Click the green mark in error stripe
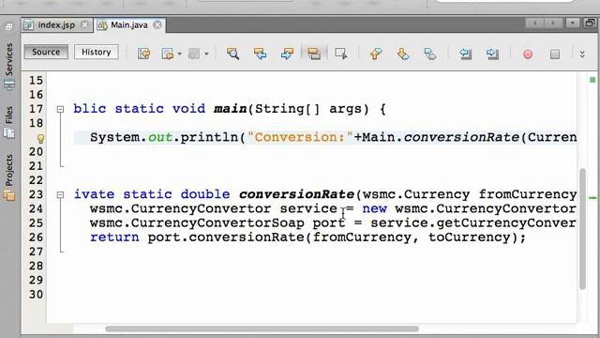This screenshot has height=338, width=600. pyautogui.click(x=592, y=198)
